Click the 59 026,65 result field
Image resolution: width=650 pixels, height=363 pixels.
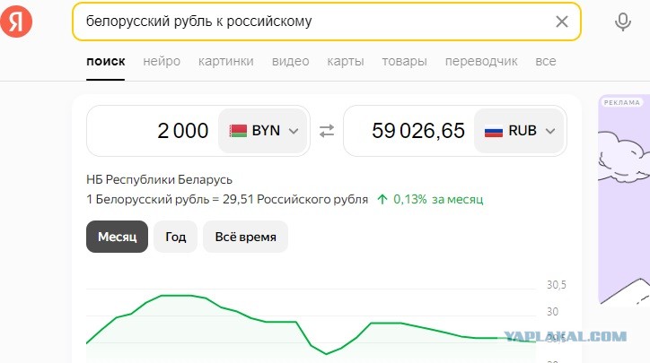(x=409, y=131)
